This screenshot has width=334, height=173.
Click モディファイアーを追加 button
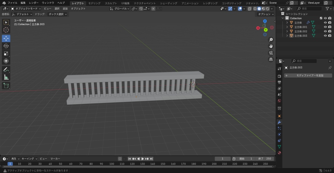[308, 76]
